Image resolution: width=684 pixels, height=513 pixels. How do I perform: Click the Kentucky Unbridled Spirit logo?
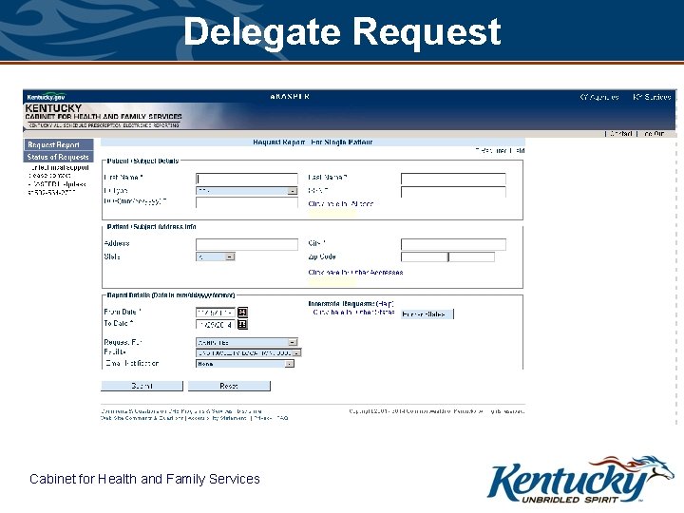[x=581, y=479]
